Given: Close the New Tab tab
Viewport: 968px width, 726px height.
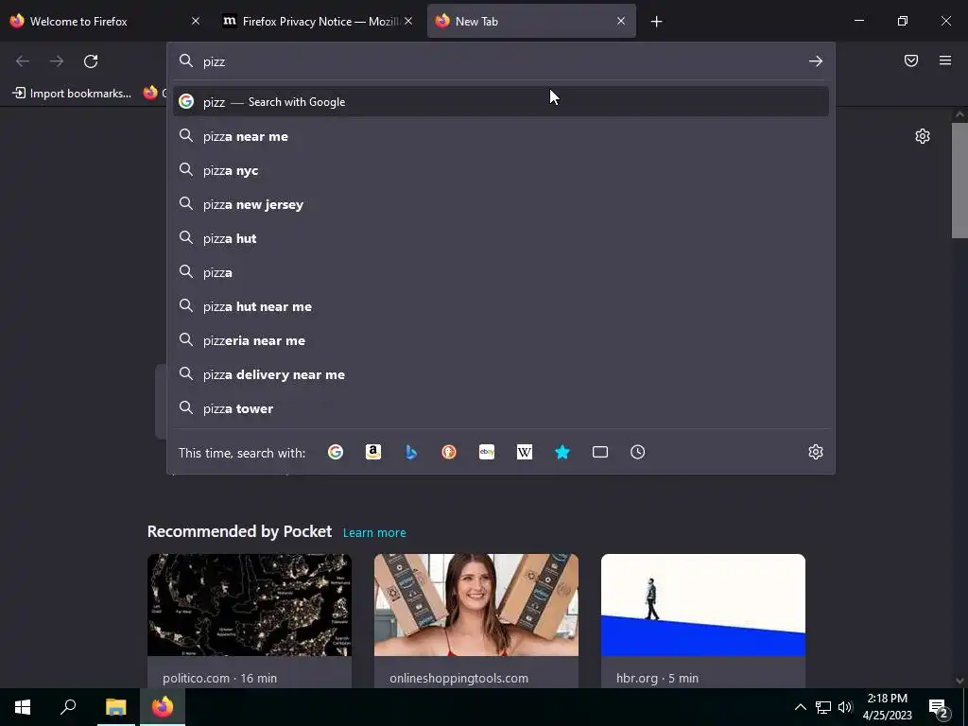Looking at the screenshot, I should 621,21.
